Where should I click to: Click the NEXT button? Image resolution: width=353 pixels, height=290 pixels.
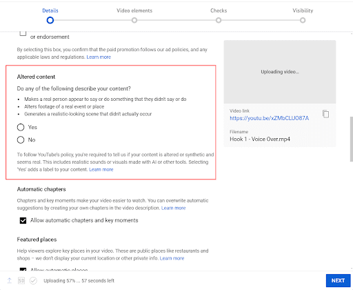coord(338,280)
